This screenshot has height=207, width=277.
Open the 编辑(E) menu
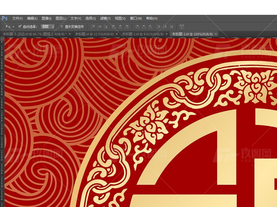32,18
